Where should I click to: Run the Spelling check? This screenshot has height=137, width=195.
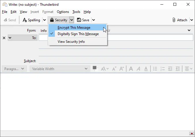pyautogui.click(x=31, y=20)
